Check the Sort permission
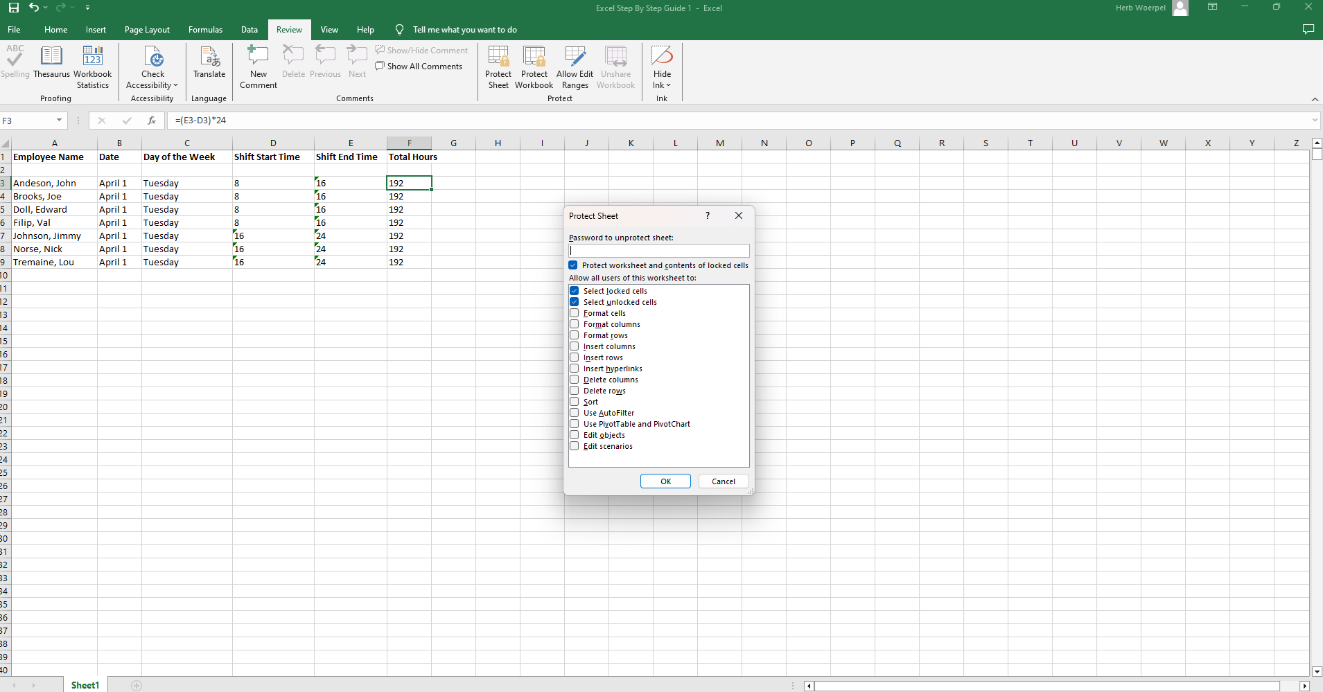 tap(575, 402)
